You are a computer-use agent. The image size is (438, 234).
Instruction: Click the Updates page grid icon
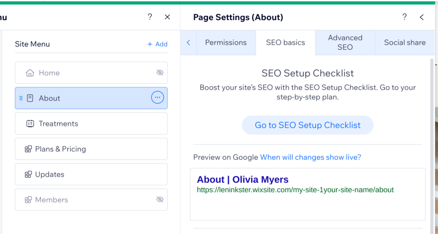tap(28, 174)
